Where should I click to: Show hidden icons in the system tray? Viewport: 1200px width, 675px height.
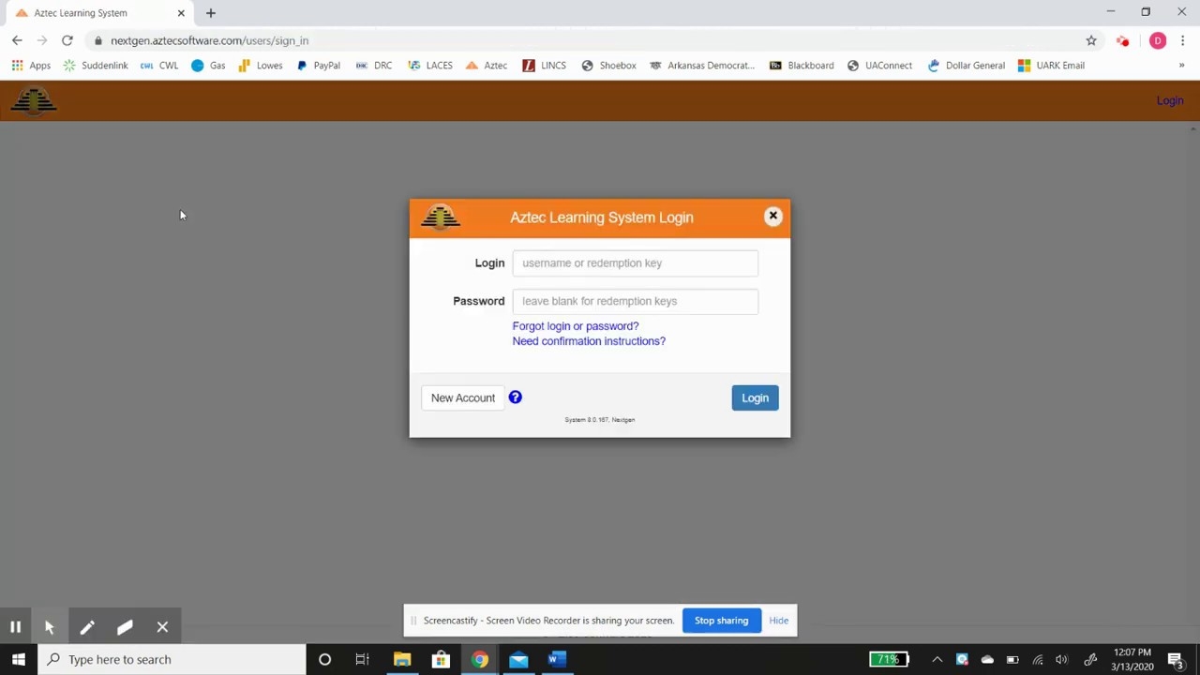[x=937, y=659]
